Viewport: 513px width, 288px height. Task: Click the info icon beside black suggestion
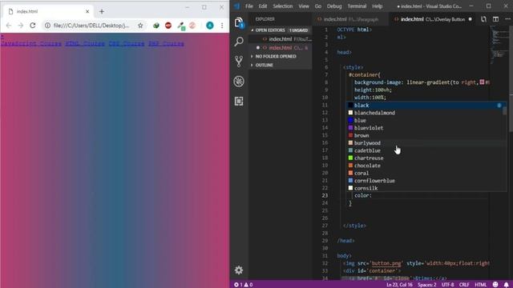coord(499,105)
